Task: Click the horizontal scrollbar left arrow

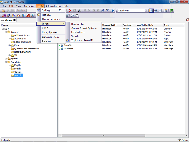Action: click(60, 135)
